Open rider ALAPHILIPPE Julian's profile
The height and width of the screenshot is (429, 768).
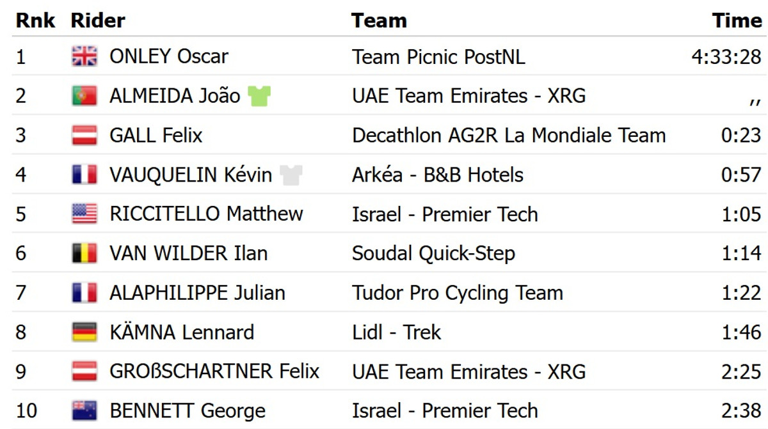pos(197,293)
